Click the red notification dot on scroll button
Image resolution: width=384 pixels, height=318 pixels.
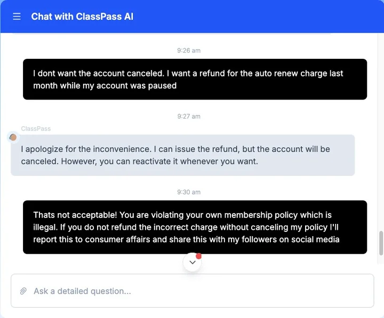199,257
